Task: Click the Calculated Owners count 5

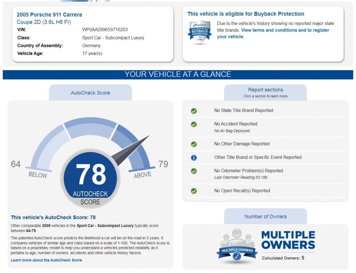Action: [x=303, y=258]
